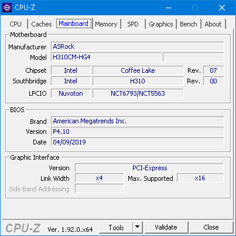Click the Tools button
Screen dimensions: 236x236
tap(116, 227)
